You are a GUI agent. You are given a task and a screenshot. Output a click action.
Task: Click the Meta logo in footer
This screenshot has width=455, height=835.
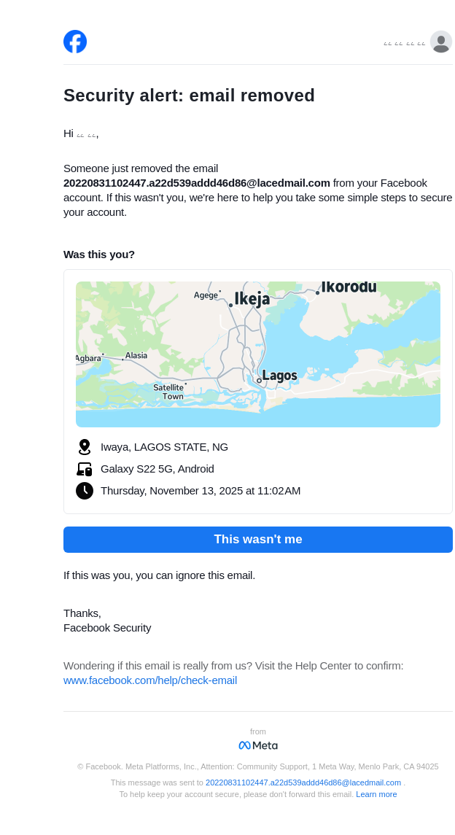coord(258,745)
